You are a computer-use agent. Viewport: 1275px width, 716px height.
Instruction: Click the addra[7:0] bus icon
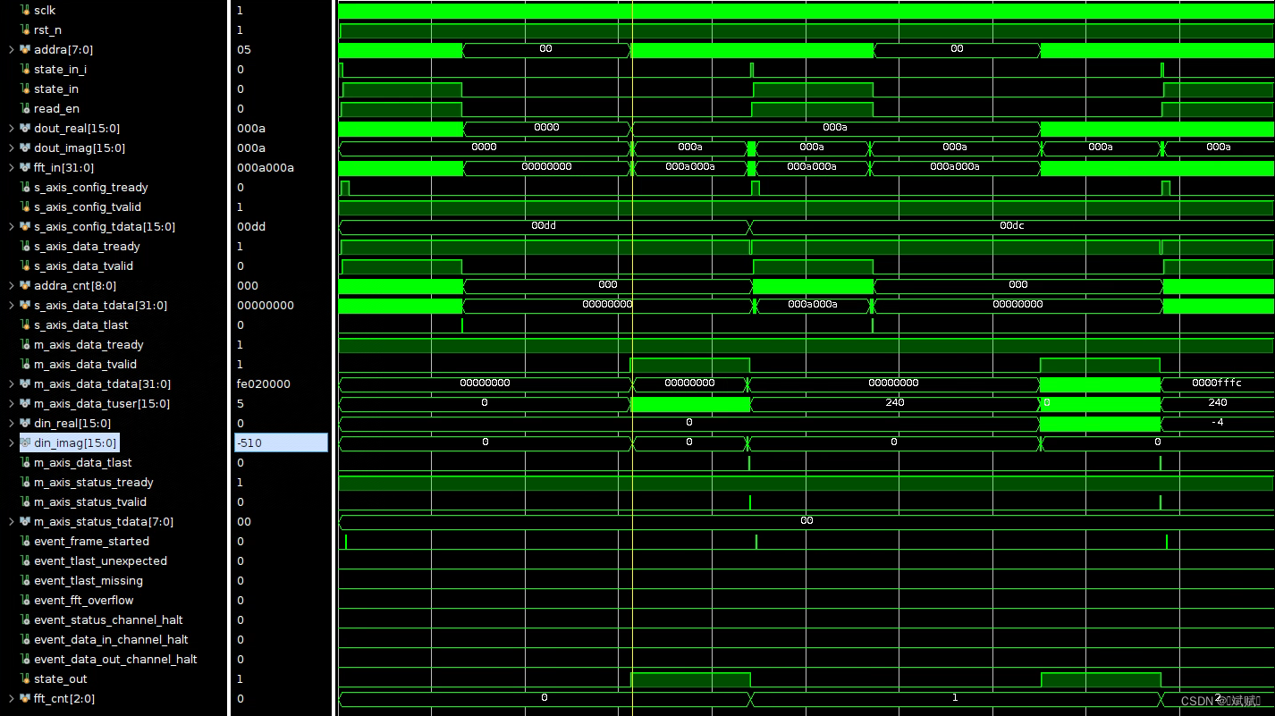pos(25,50)
